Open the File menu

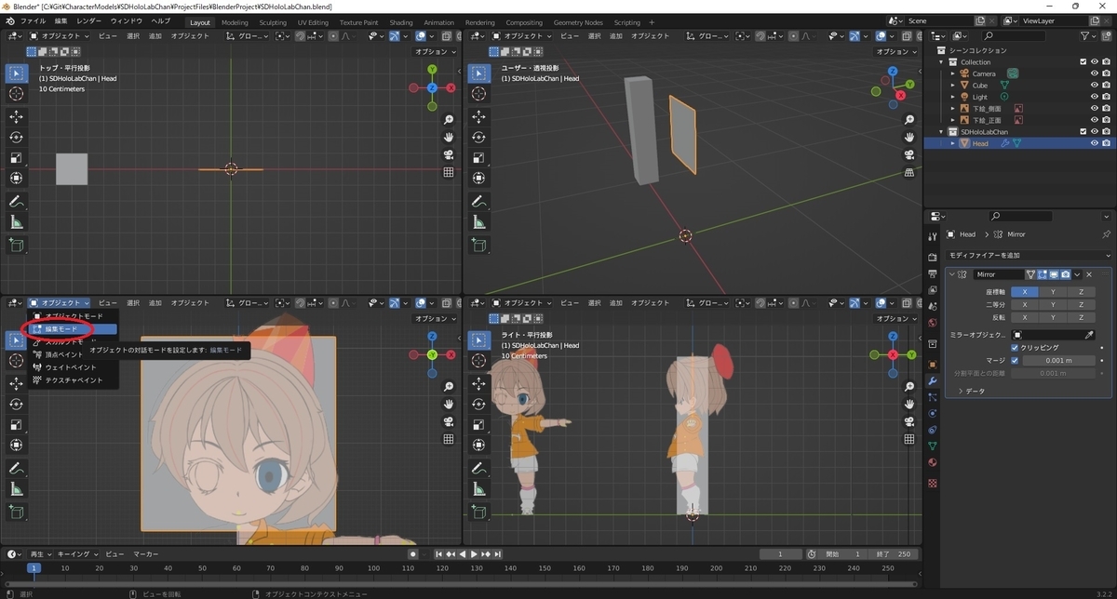coord(33,20)
